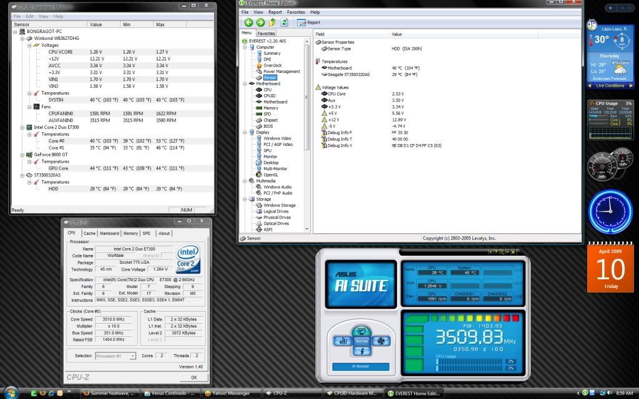Click the Report toolbar button in EVEREST
Viewport: 639px width, 399px height.
click(x=309, y=22)
